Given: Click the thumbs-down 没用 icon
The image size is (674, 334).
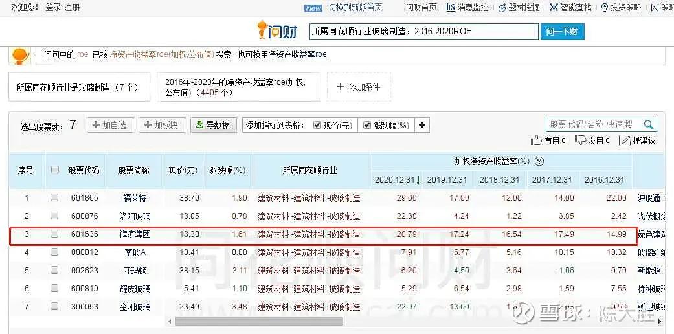Looking at the screenshot, I should coord(581,140).
